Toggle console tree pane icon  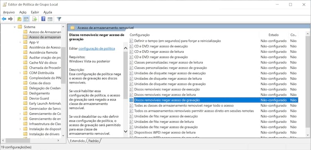26,19
